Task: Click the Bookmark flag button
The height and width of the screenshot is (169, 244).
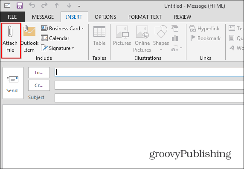Action: [x=206, y=38]
